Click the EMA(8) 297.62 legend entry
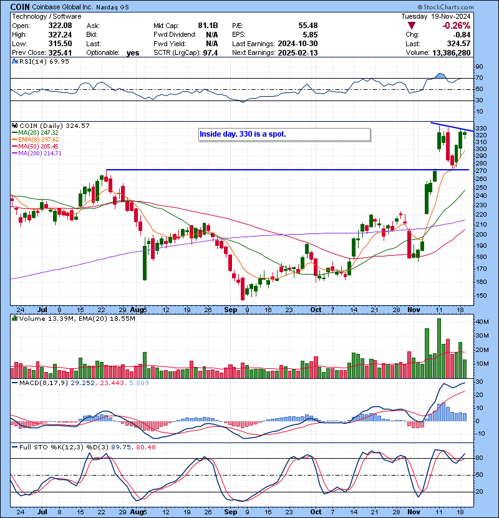499x518 pixels. point(36,139)
